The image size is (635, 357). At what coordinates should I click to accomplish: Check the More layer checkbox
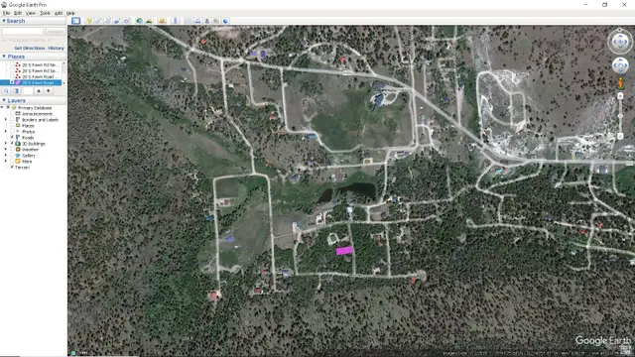click(x=12, y=161)
